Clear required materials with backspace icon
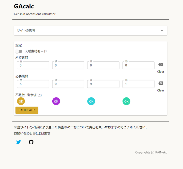 [161, 83]
